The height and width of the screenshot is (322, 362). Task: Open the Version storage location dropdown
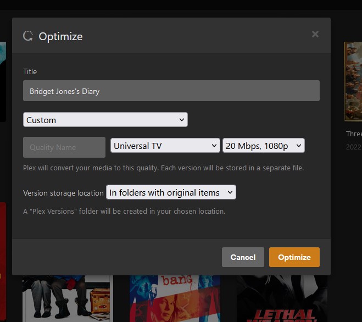point(171,192)
